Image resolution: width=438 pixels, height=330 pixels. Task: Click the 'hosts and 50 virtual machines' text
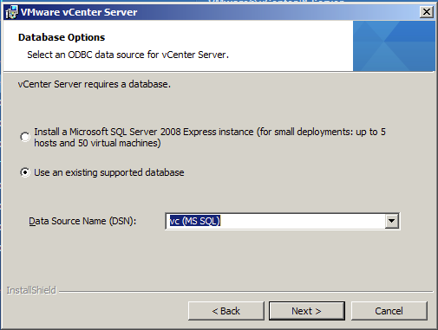tap(97, 143)
